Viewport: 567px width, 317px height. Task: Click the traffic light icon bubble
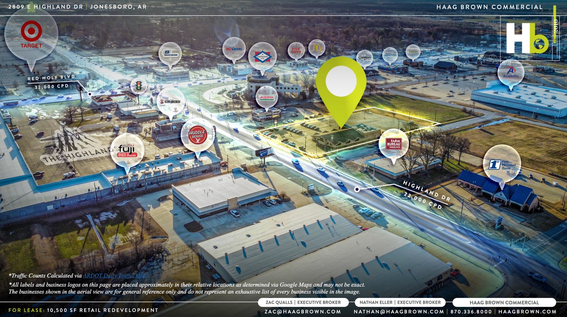click(x=139, y=85)
